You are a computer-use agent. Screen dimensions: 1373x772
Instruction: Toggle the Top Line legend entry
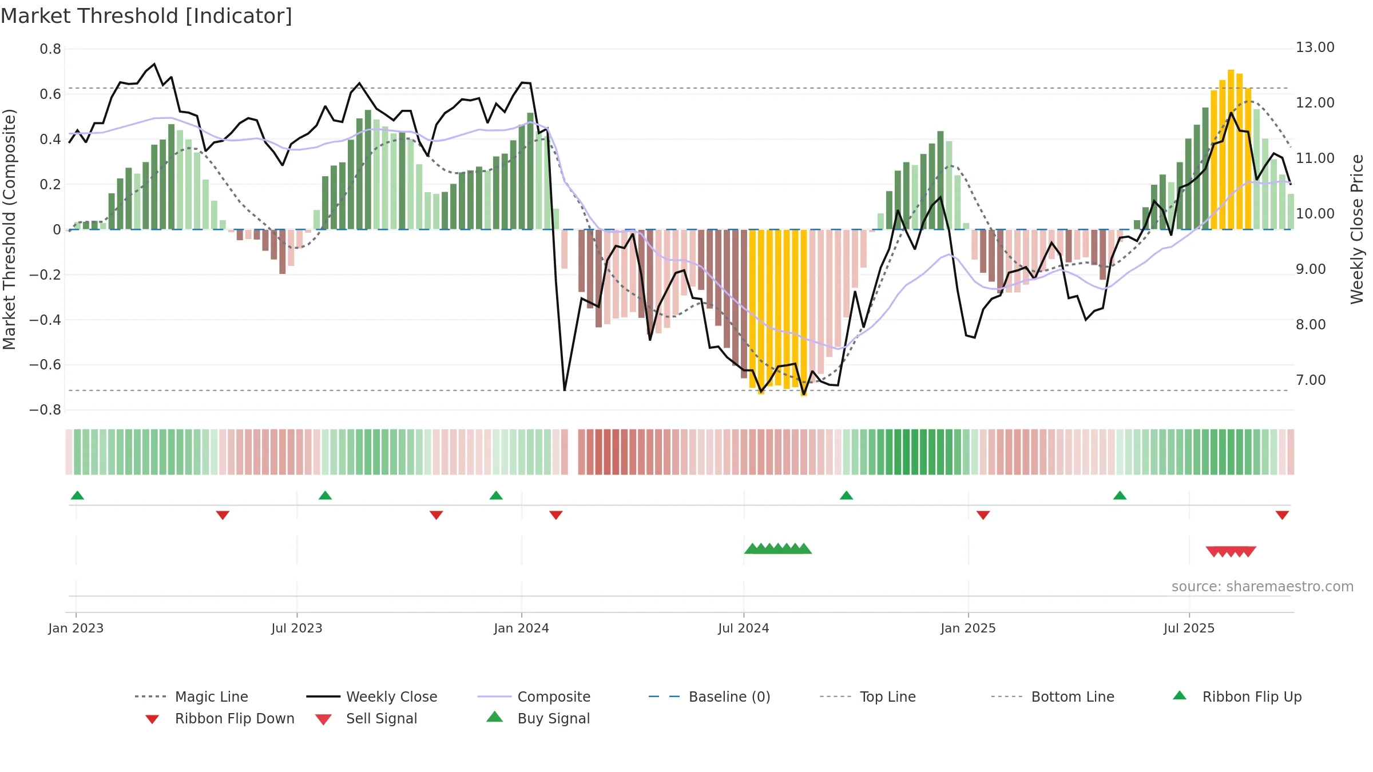pyautogui.click(x=867, y=697)
